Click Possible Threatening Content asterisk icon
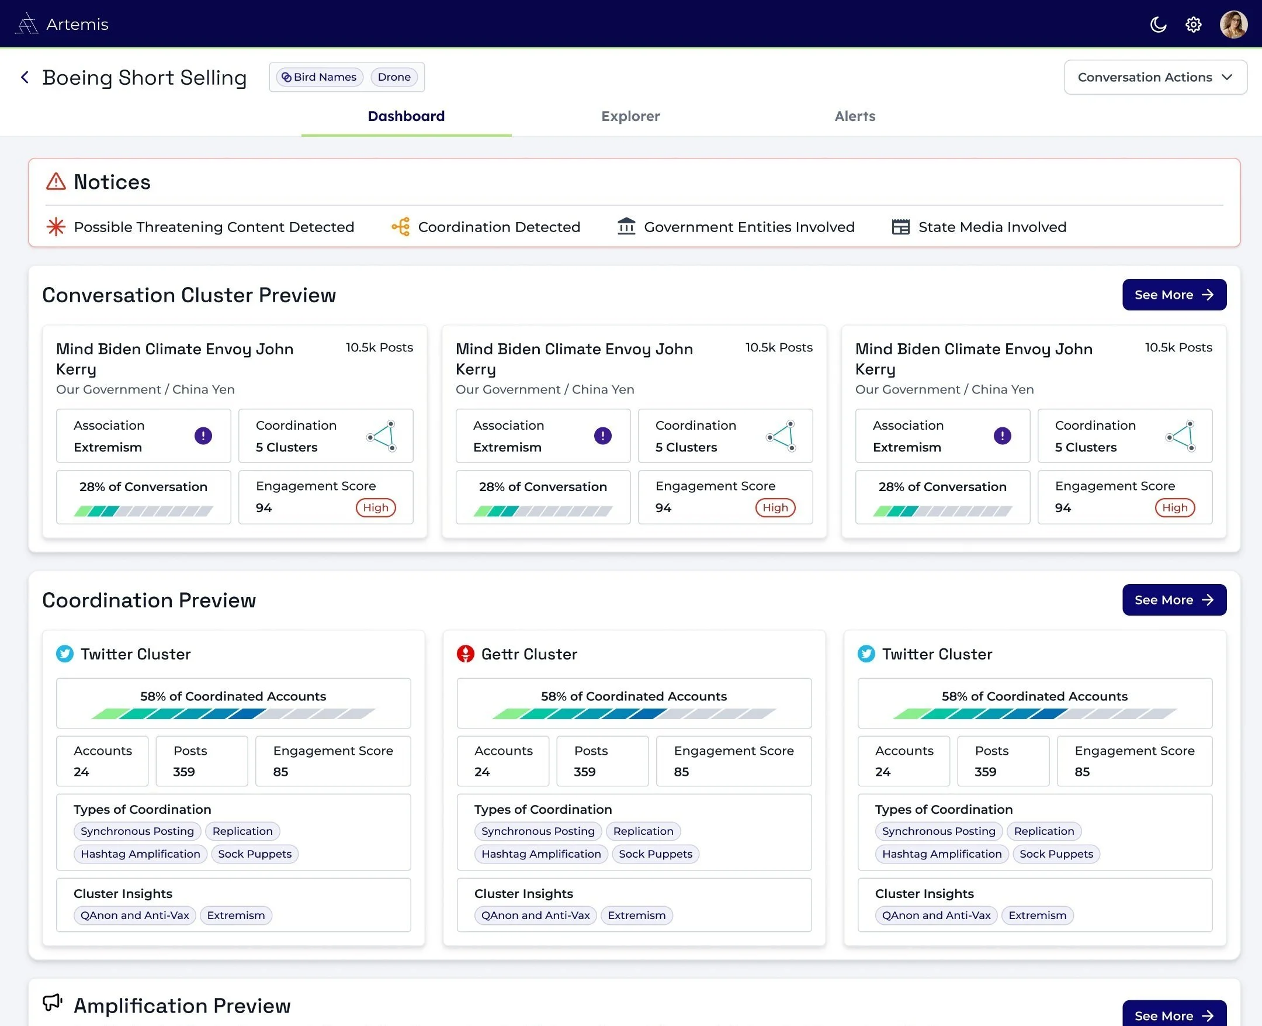This screenshot has width=1262, height=1026. [56, 227]
